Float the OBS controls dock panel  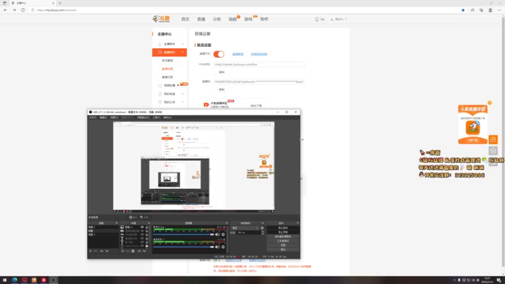297,223
